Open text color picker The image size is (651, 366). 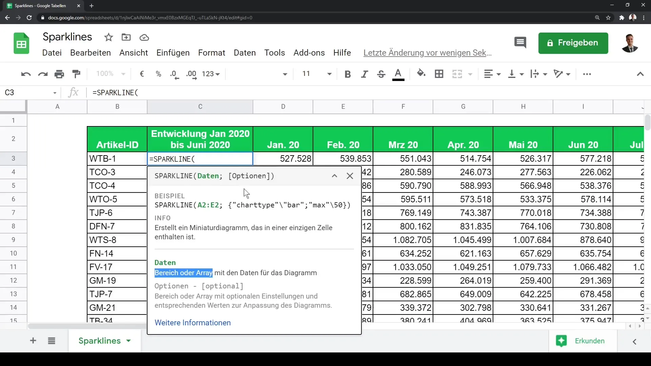click(x=398, y=74)
